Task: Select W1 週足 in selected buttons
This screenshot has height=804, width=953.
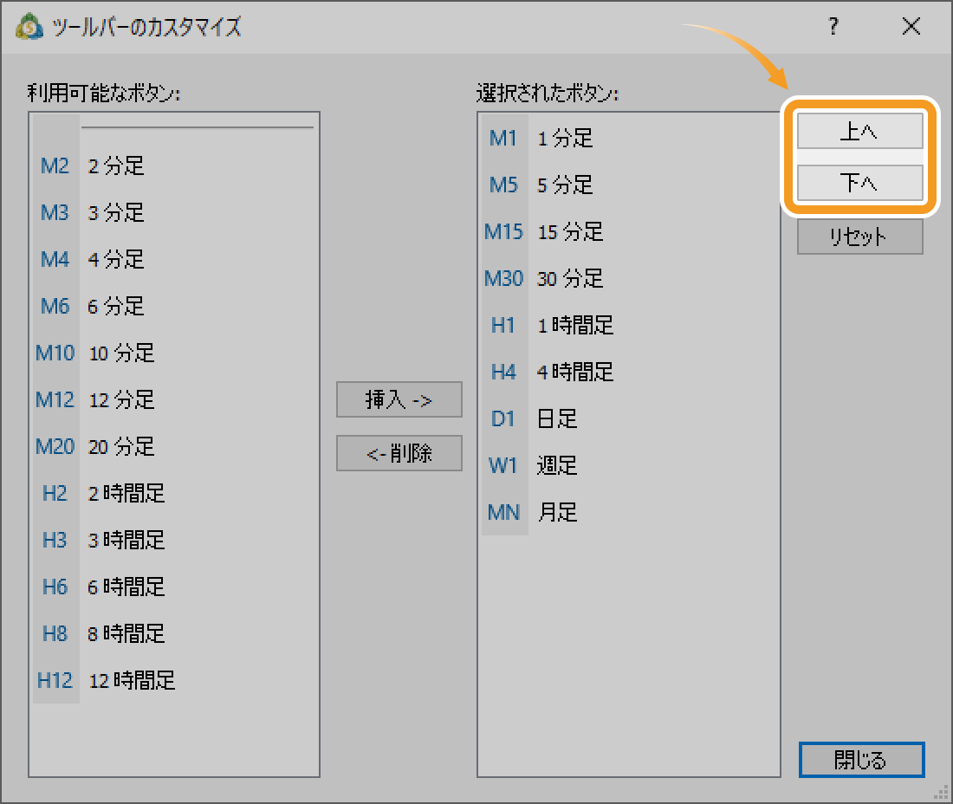Action: (x=628, y=466)
